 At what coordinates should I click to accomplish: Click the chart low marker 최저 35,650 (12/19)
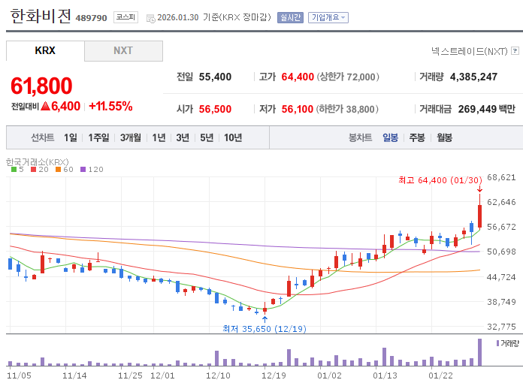point(265,329)
